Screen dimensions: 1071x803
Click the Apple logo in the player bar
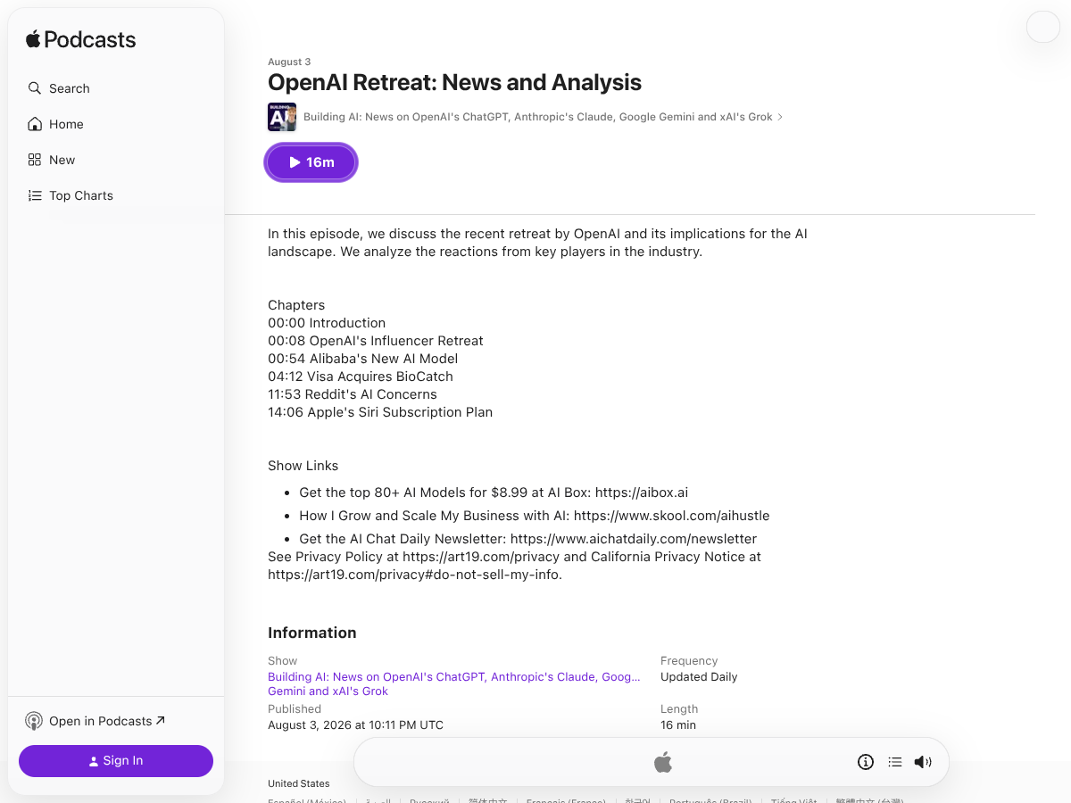(x=663, y=762)
